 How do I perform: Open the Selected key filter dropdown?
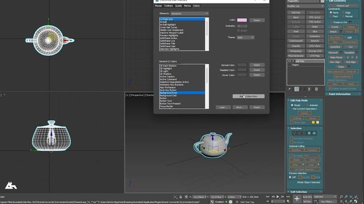pos(325,197)
